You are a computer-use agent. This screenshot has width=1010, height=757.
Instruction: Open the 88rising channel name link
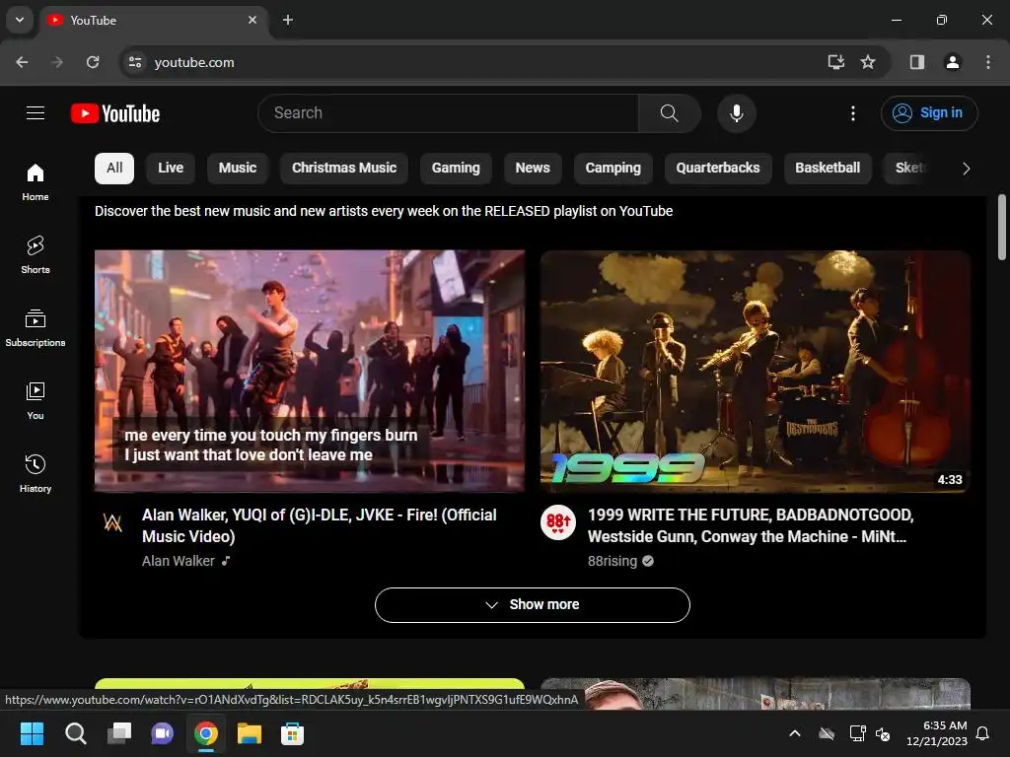pyautogui.click(x=612, y=561)
